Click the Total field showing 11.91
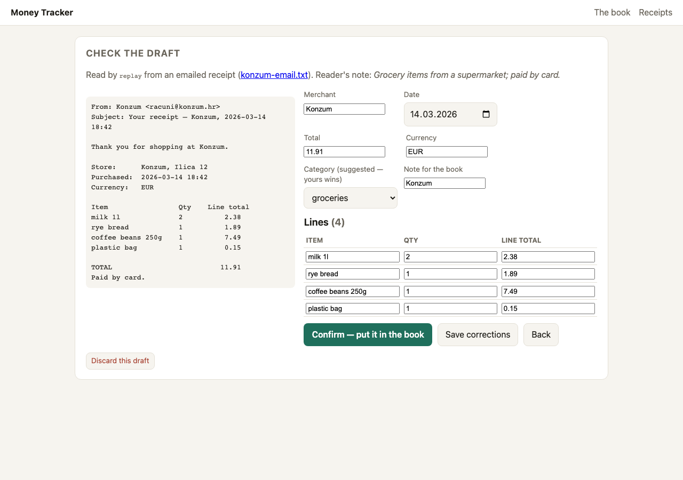The height and width of the screenshot is (480, 683). click(344, 151)
